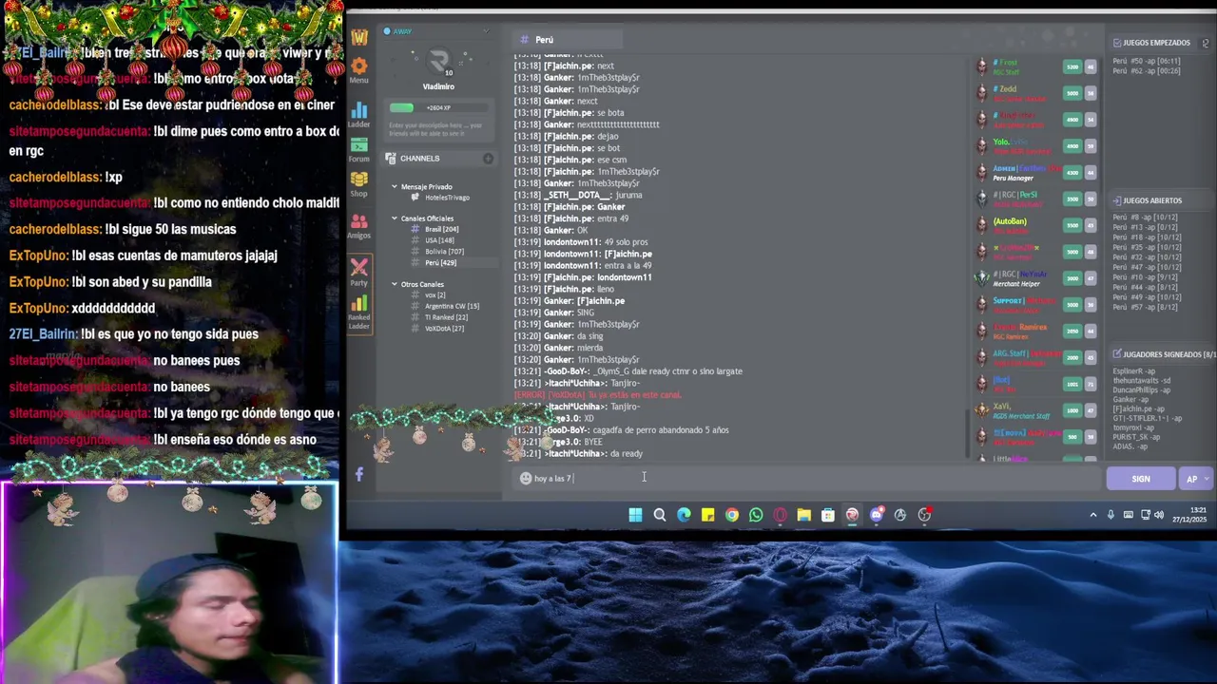Select signed player EsplineR -ap
Viewport: 1217px width, 684px height.
[x=1134, y=371]
